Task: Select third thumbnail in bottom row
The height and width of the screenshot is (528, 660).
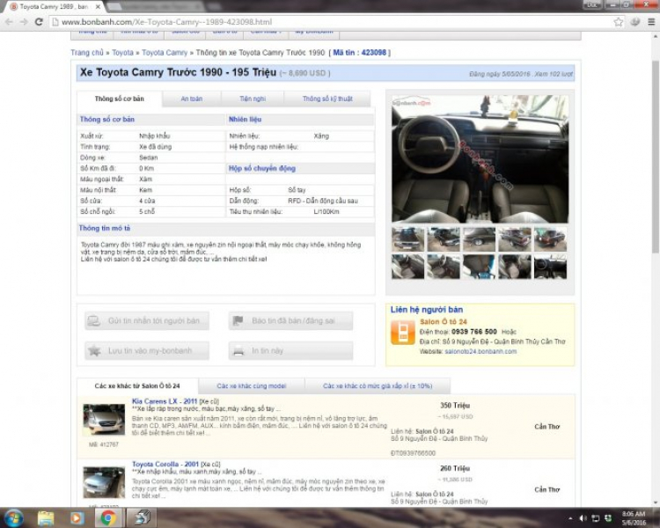Action: [x=479, y=266]
